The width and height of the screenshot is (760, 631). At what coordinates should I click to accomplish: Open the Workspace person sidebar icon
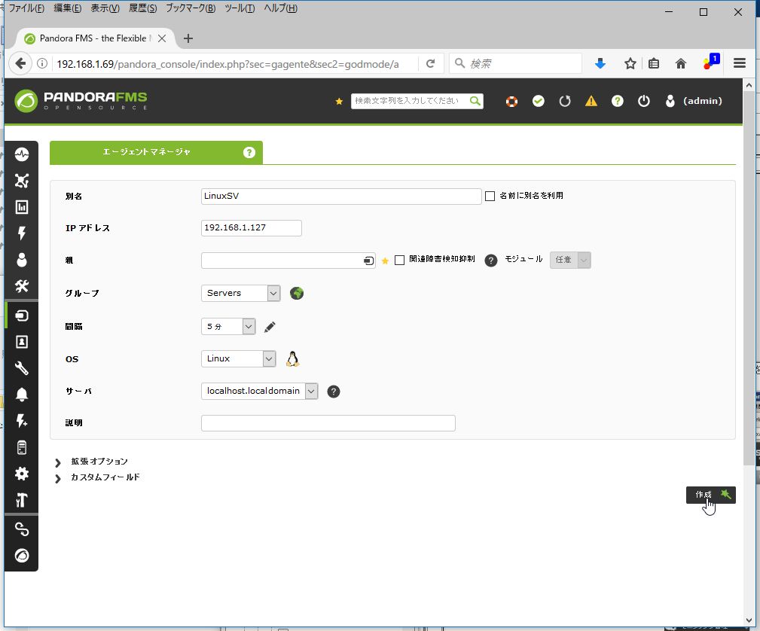click(x=22, y=260)
